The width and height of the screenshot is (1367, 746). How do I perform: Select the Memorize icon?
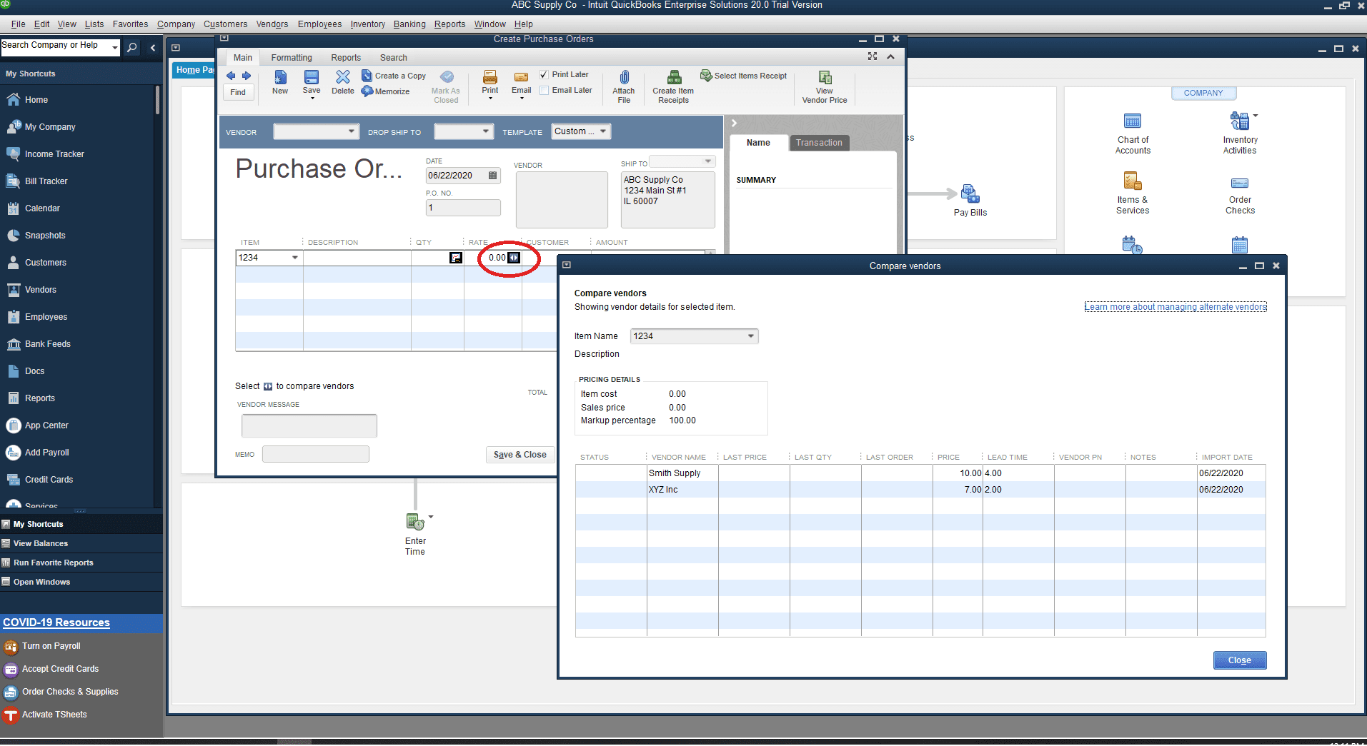pyautogui.click(x=386, y=91)
